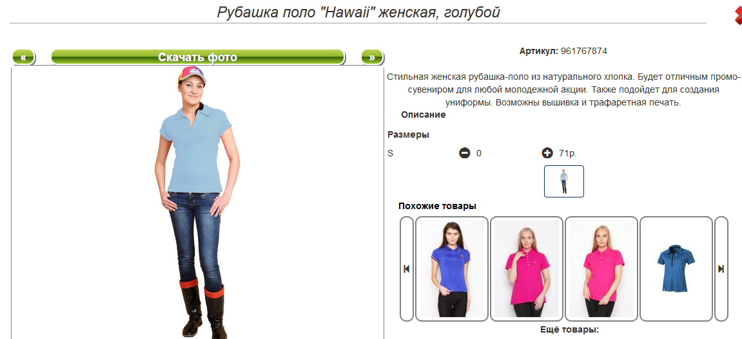
Task: Click the plus icon for size S
Action: 547,153
